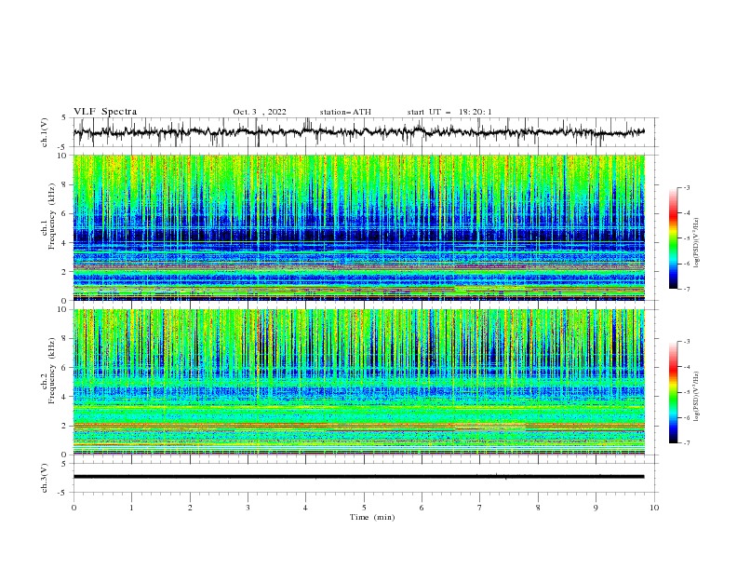The height and width of the screenshot is (570, 737).
Task: Click time axis tick label "4"
Action: click(305, 508)
